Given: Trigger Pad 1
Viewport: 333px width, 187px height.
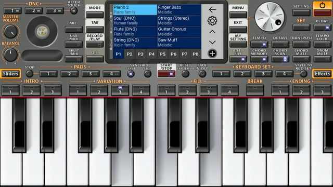Looking at the screenshot, I should [x=48, y=74].
